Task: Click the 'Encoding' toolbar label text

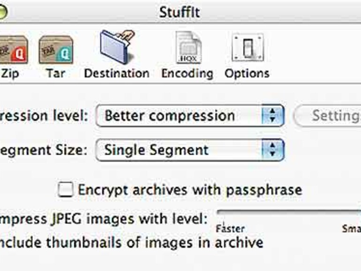Action: 187,74
